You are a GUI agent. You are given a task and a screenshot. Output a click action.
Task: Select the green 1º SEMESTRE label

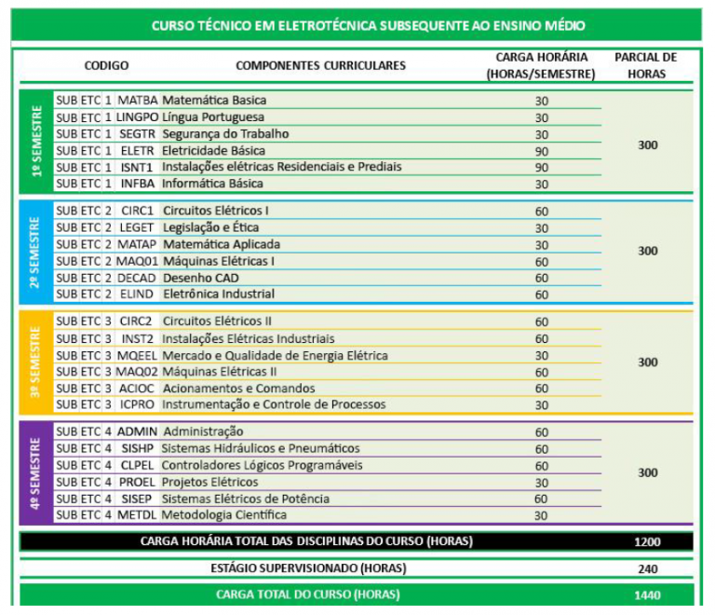(x=36, y=142)
